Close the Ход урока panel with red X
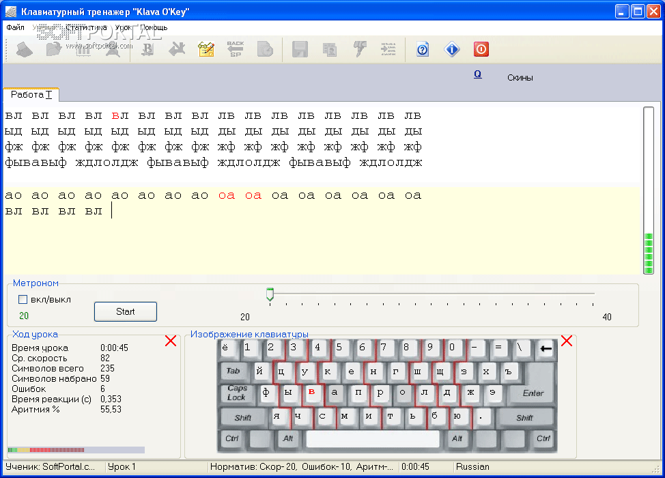Screen dimensions: 665x478 click(x=171, y=341)
